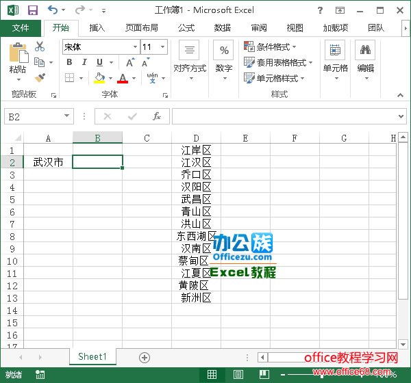Toggle Italic formatting

[x=86, y=62]
